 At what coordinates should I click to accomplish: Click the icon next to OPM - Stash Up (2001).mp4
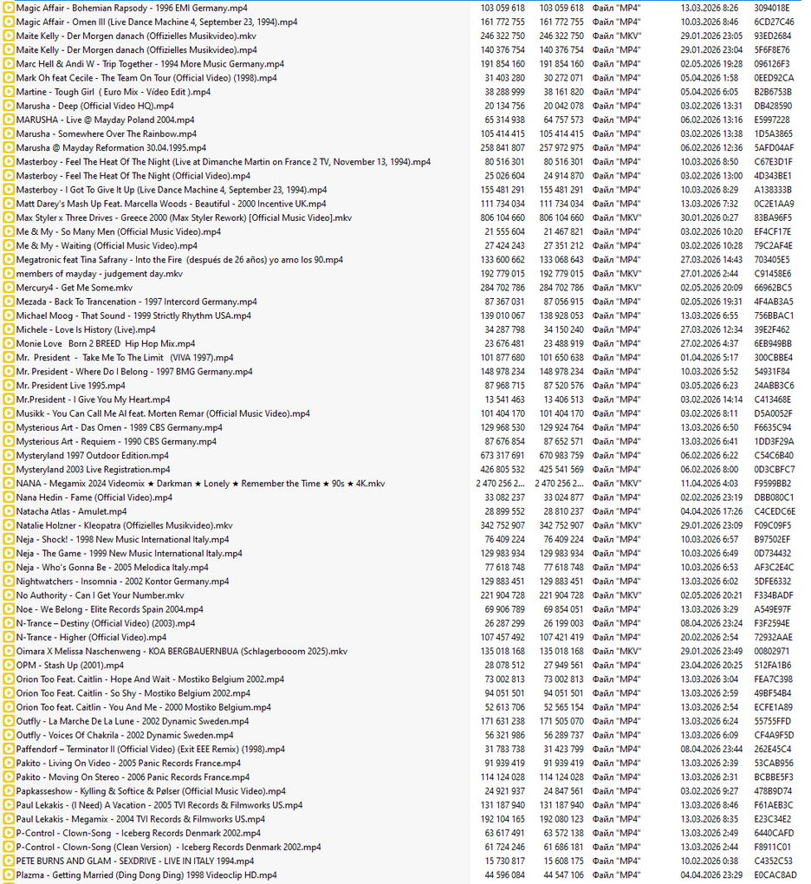9,666
